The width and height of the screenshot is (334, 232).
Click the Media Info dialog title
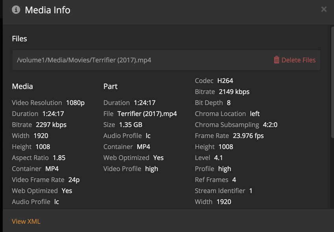pos(48,10)
